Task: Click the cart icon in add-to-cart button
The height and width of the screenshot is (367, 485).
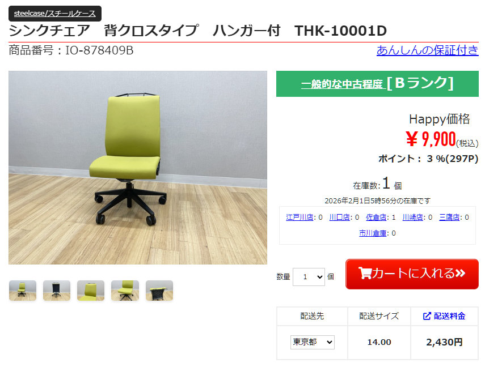Action: point(365,273)
